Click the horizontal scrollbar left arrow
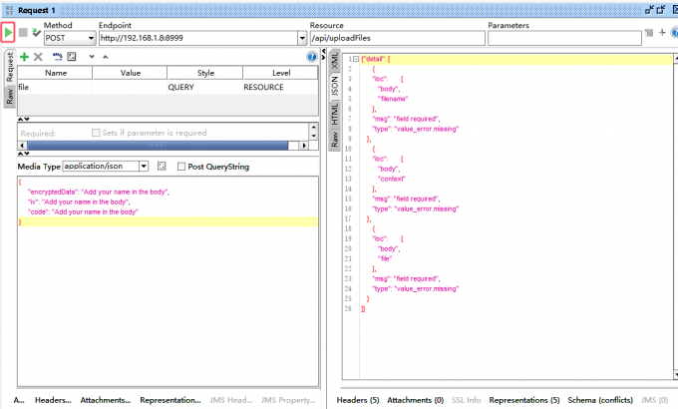Image resolution: width=678 pixels, height=409 pixels. (x=22, y=146)
